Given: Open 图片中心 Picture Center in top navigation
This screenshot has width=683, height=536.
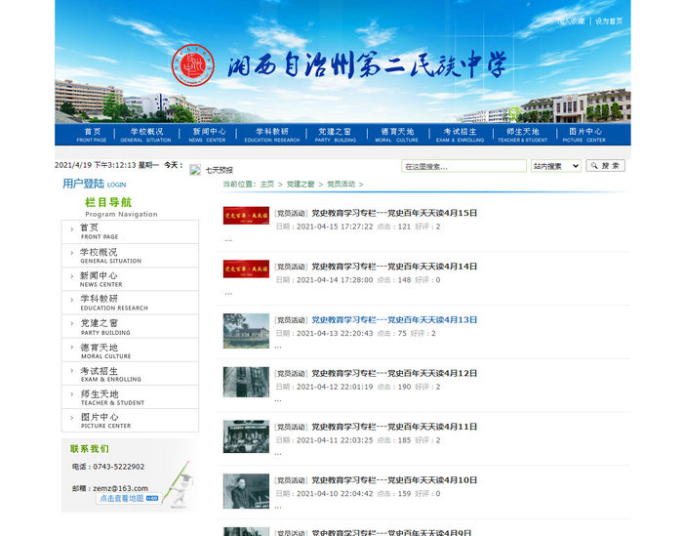Looking at the screenshot, I should 584,135.
